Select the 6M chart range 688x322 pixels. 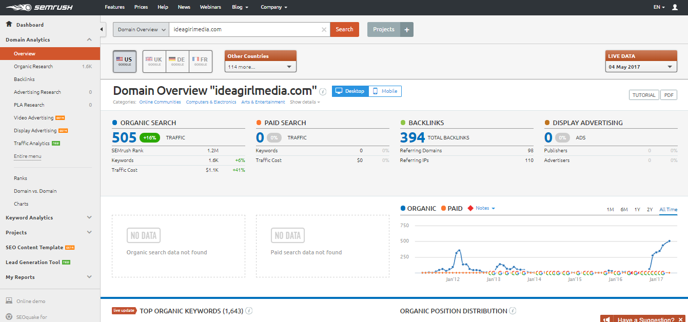click(624, 209)
